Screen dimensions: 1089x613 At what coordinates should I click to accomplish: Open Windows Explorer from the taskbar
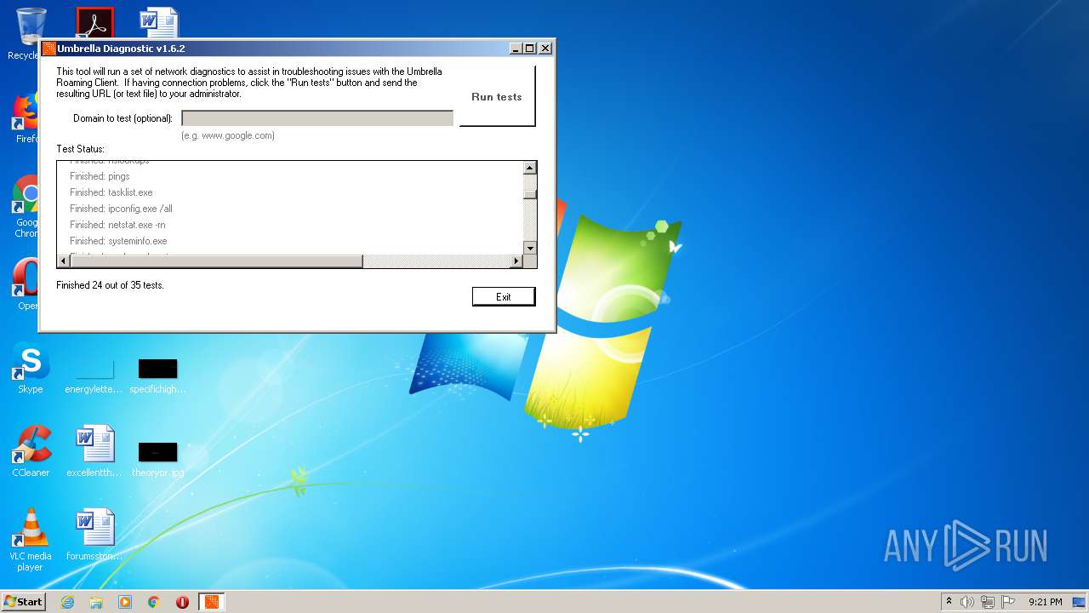coord(96,602)
